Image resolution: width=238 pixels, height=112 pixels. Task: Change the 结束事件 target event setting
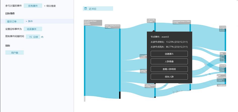[x=33, y=29]
